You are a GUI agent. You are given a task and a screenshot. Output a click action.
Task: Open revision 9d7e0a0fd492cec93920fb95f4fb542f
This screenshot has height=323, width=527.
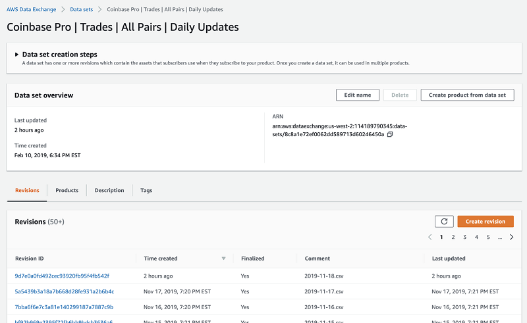click(62, 276)
